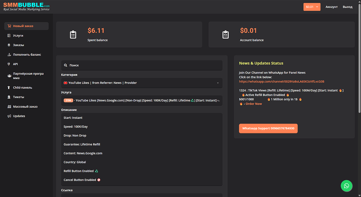Click the Аккаунт link

point(331,7)
